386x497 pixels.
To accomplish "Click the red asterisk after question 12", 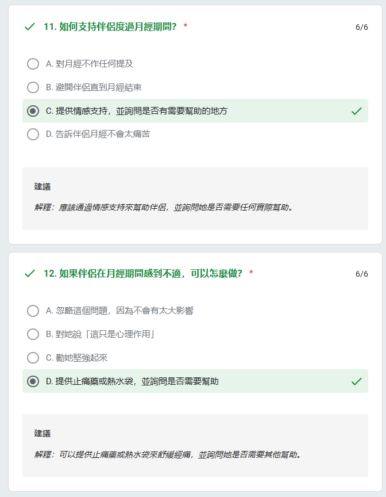I will tap(251, 273).
